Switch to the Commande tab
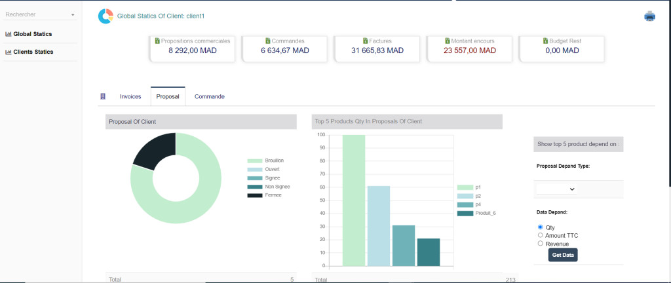 [x=210, y=96]
